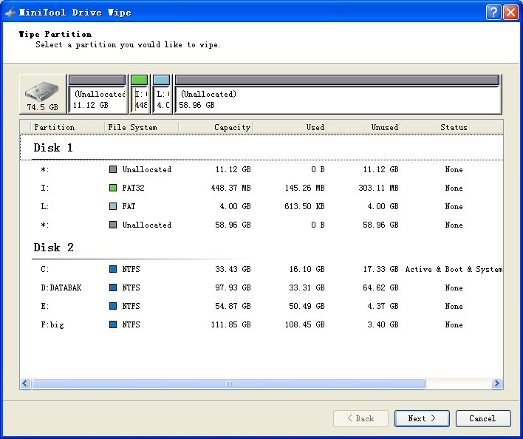Click the gray swatch of the 11.12 GB Unallocated row

pyautogui.click(x=113, y=169)
